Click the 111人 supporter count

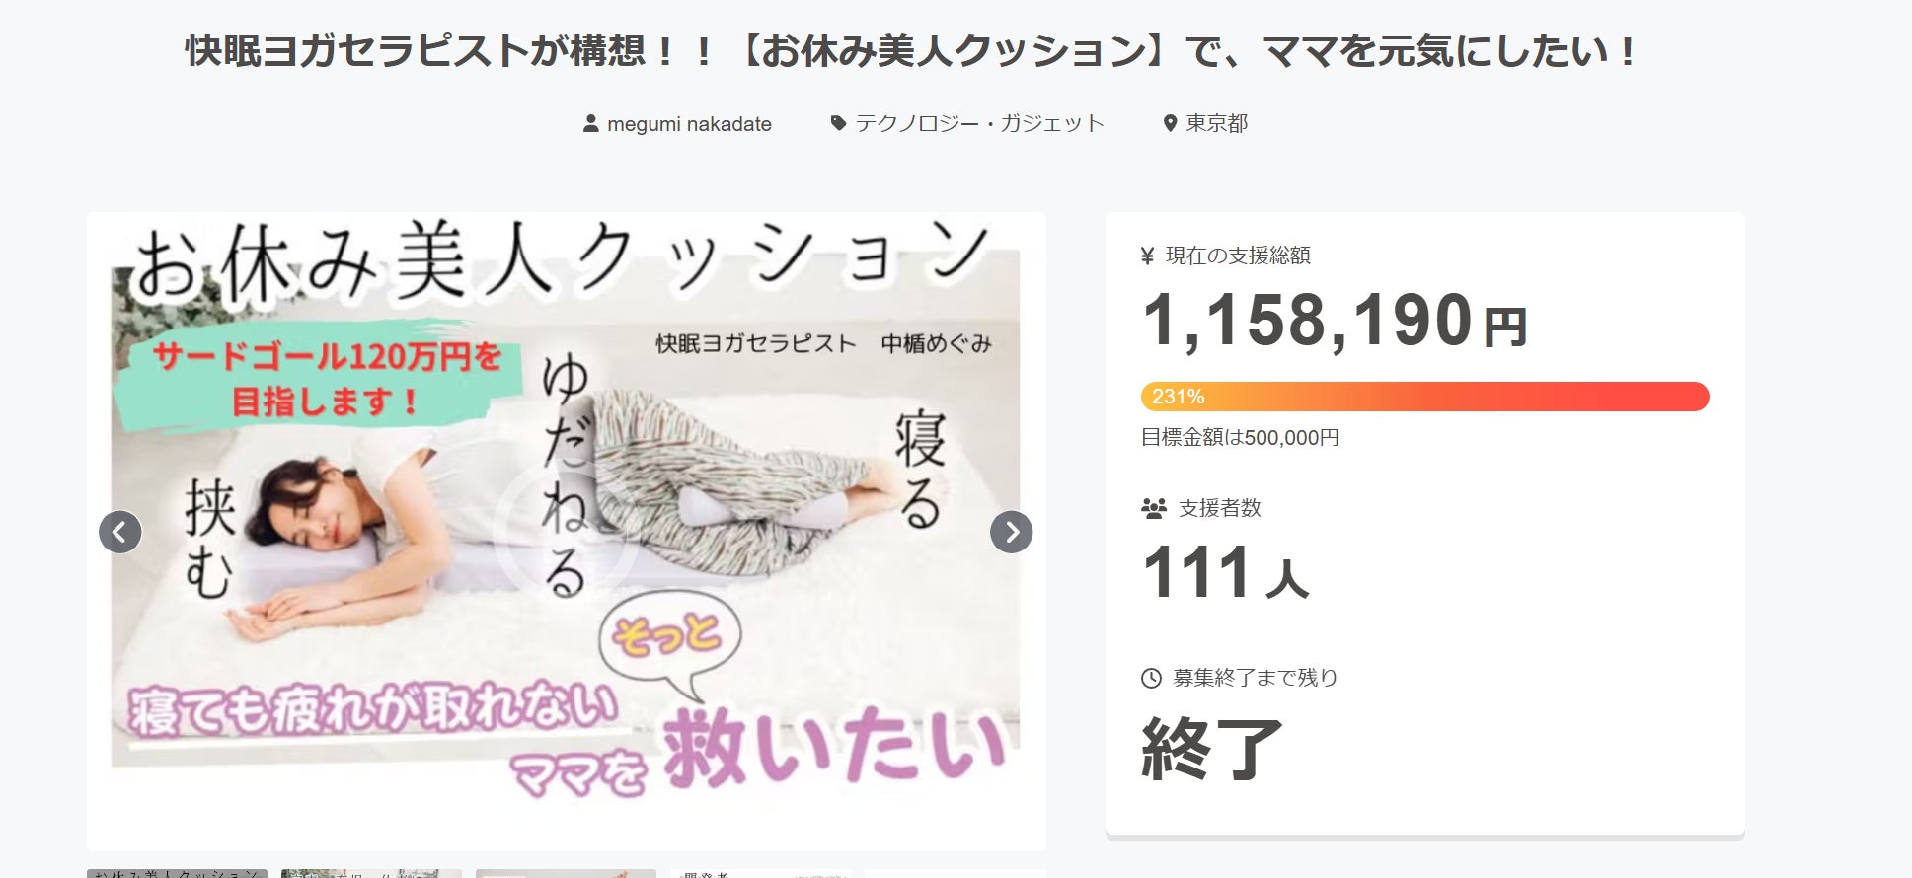(1225, 573)
